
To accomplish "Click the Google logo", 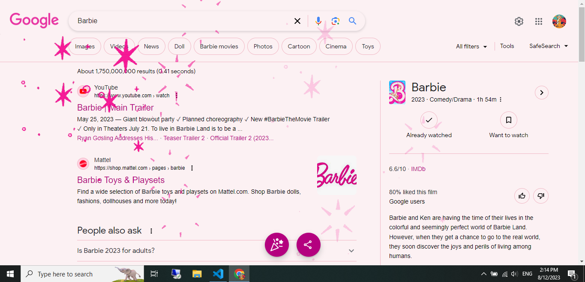I will [x=34, y=20].
